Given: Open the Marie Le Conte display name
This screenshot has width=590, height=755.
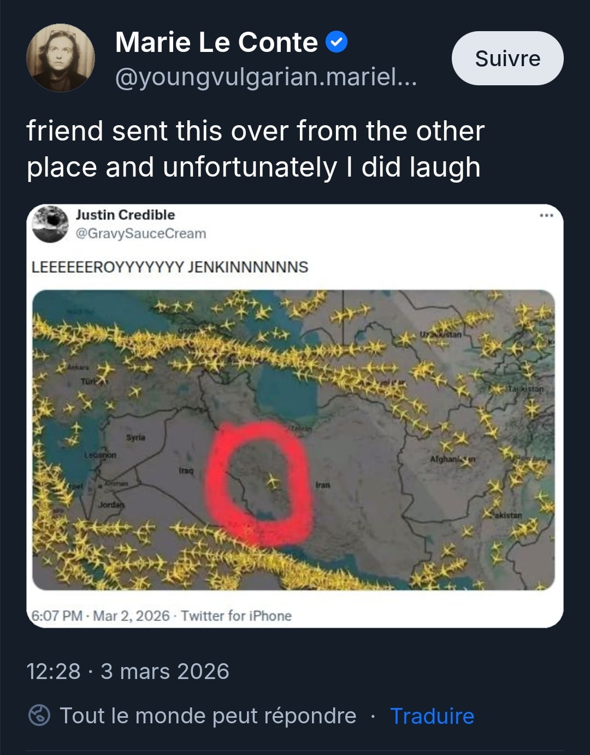Looking at the screenshot, I should click(x=216, y=42).
